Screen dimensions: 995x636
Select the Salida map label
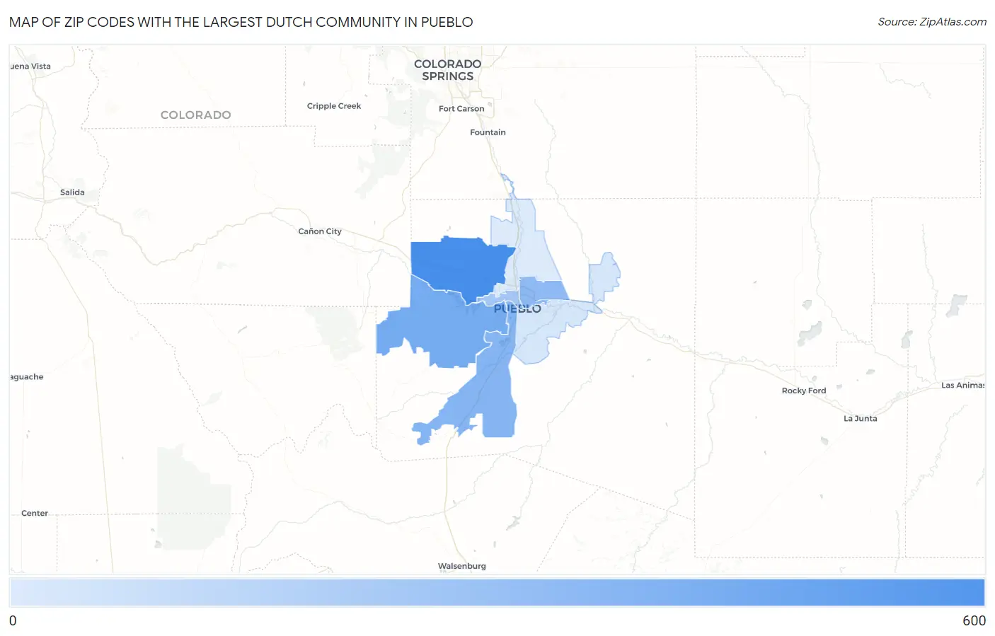[x=72, y=192]
